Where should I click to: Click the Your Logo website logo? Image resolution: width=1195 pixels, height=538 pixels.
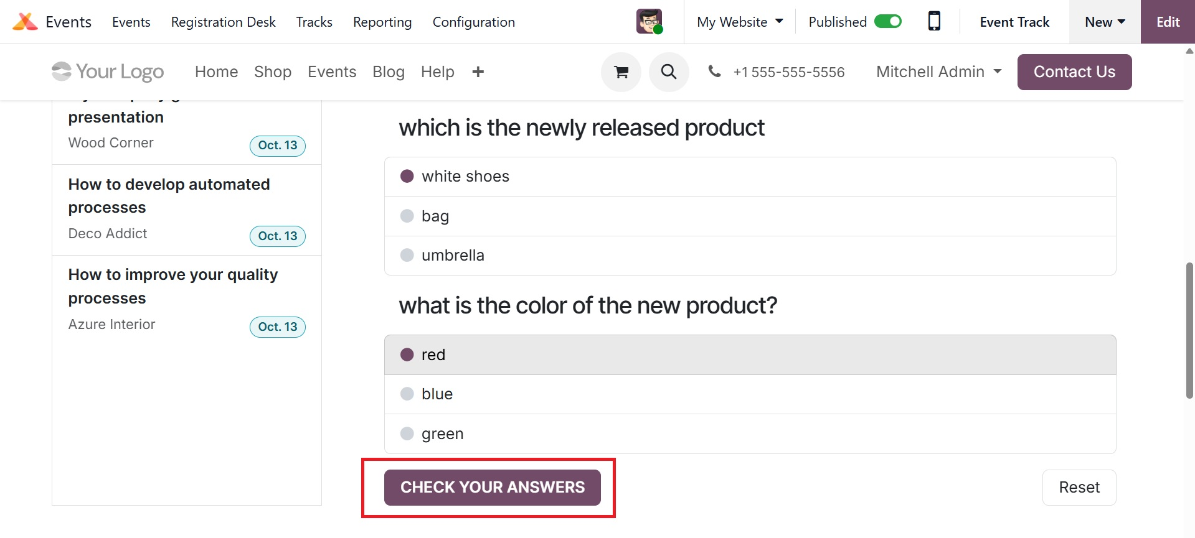click(x=108, y=72)
